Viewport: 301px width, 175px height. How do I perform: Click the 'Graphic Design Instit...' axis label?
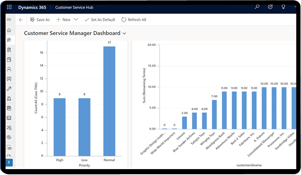point(153,143)
